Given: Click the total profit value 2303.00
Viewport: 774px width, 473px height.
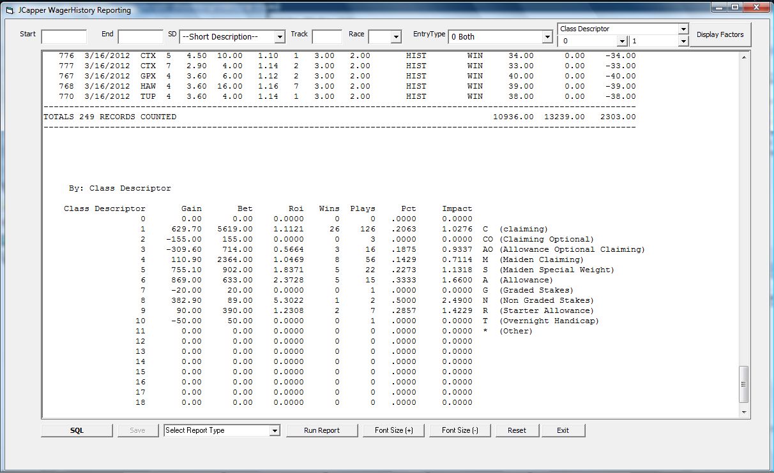Looking at the screenshot, I should tap(618, 117).
